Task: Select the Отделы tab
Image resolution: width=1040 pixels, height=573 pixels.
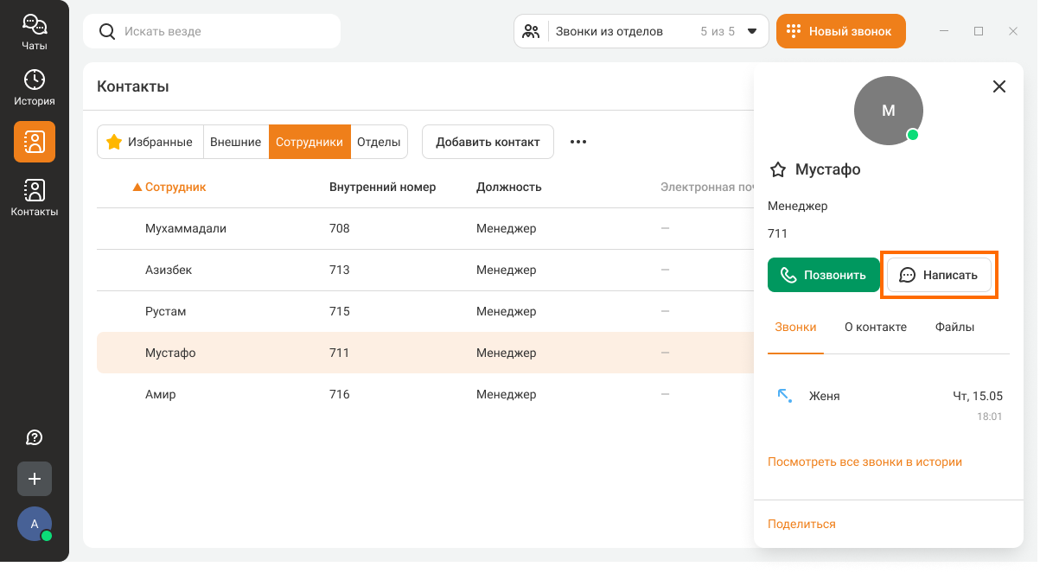Action: coord(379,142)
